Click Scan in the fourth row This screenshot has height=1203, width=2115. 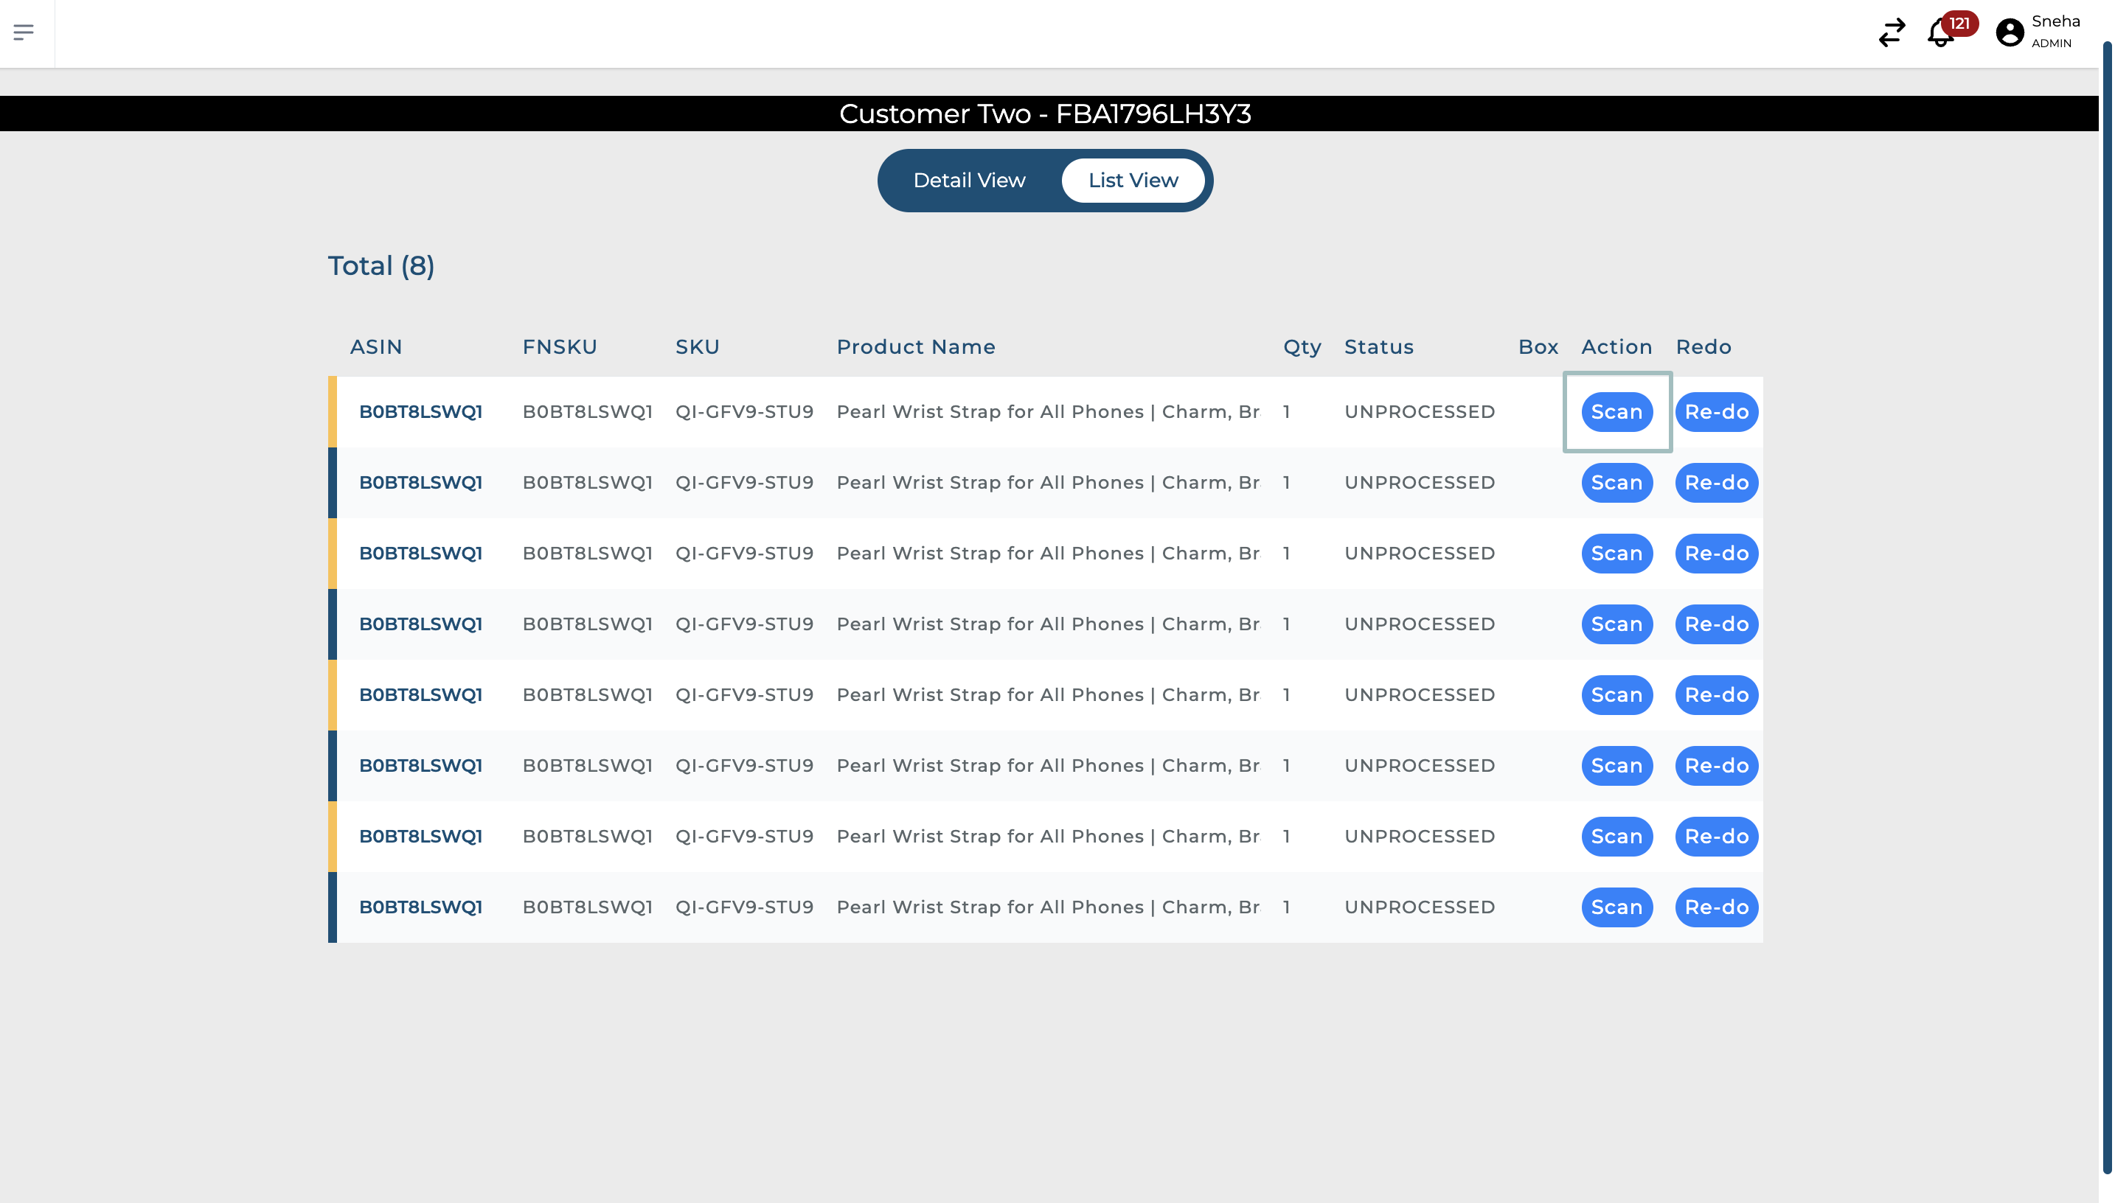tap(1616, 624)
